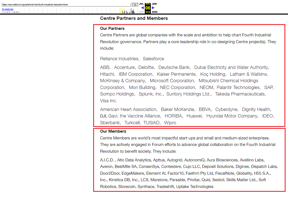Click the Kaiser Permanente partner name
Viewport: 288px width, 198px height.
pyautogui.click(x=176, y=74)
